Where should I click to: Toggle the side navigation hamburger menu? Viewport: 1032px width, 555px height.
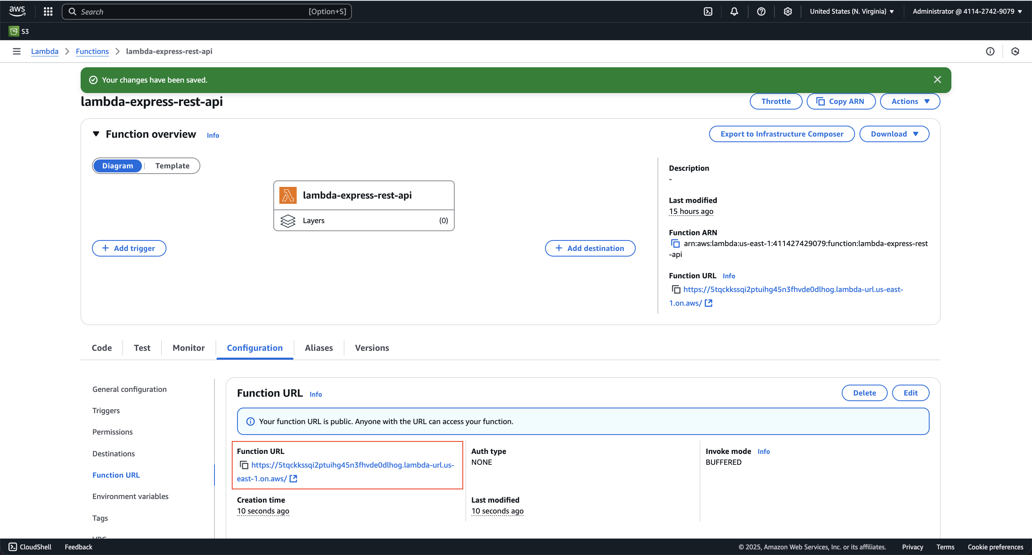pyautogui.click(x=17, y=51)
